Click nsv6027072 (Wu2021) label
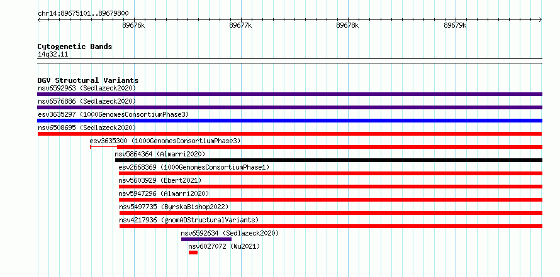This screenshot has height=277, width=560. coord(224,246)
